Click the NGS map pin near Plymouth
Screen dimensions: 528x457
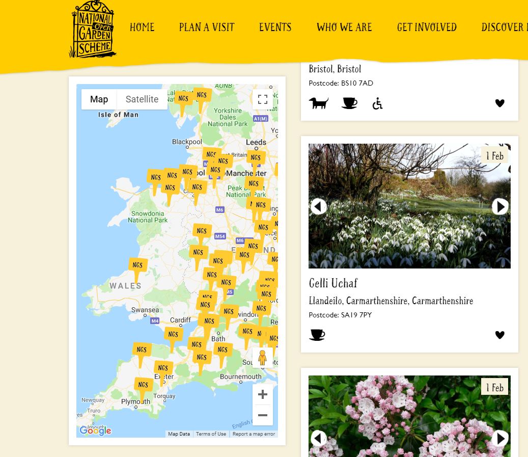143,386
